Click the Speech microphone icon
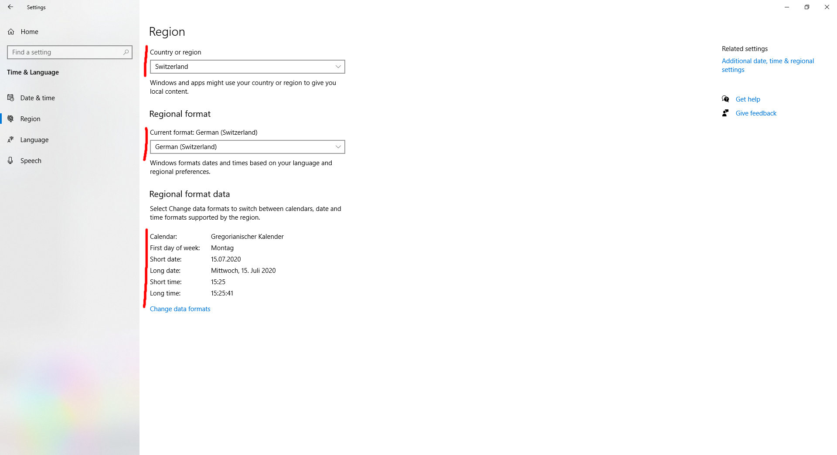 [x=11, y=160]
